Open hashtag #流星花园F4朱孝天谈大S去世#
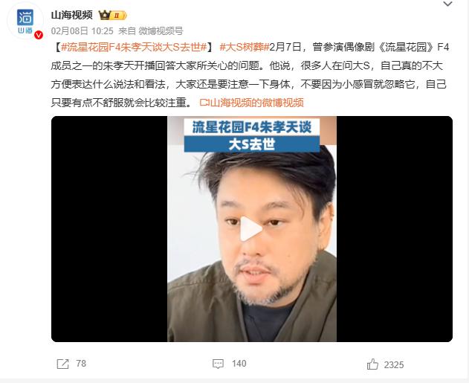 134,48
